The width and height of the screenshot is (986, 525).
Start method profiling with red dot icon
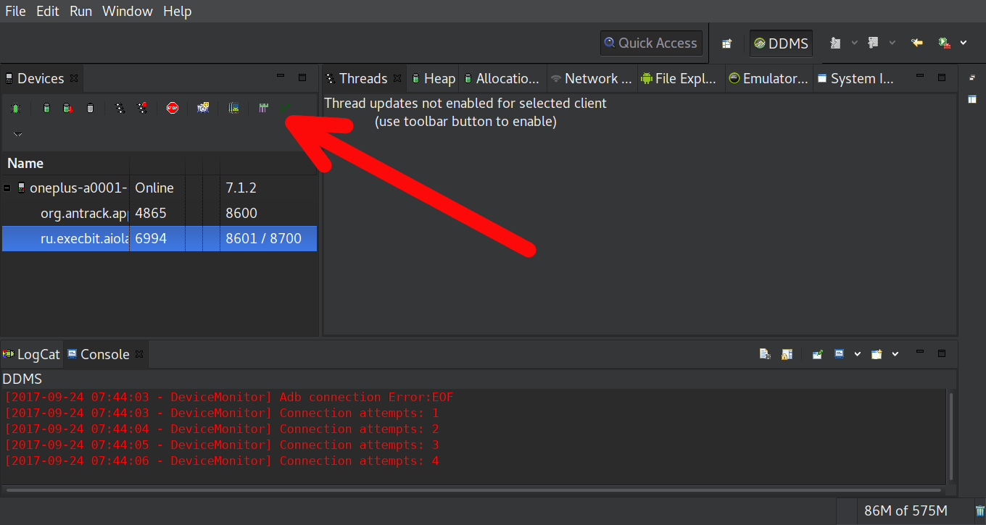(143, 109)
